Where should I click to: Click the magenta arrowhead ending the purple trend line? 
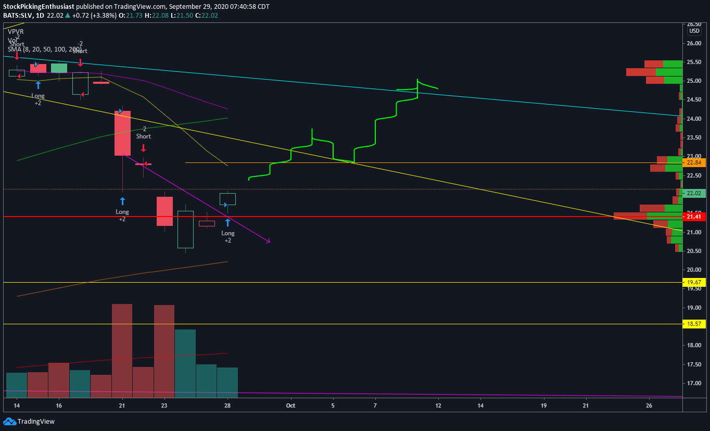[268, 241]
